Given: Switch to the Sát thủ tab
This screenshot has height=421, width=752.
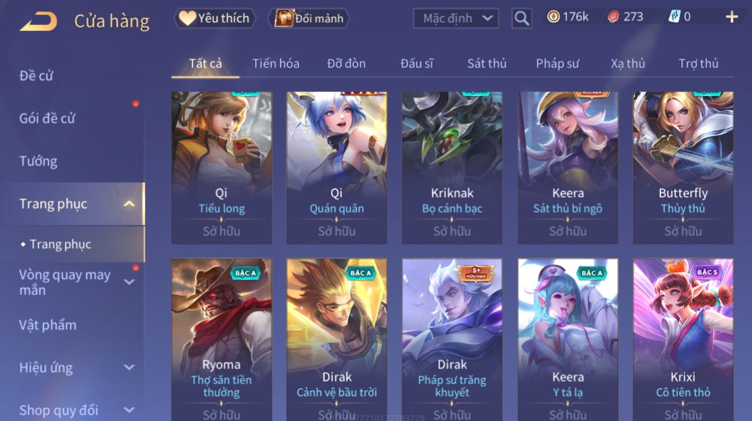Looking at the screenshot, I should pyautogui.click(x=487, y=64).
